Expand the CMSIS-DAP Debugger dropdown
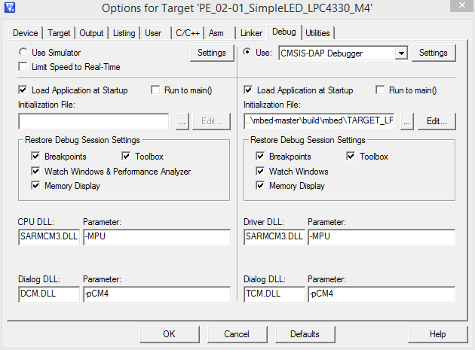475x350 pixels. (x=401, y=53)
